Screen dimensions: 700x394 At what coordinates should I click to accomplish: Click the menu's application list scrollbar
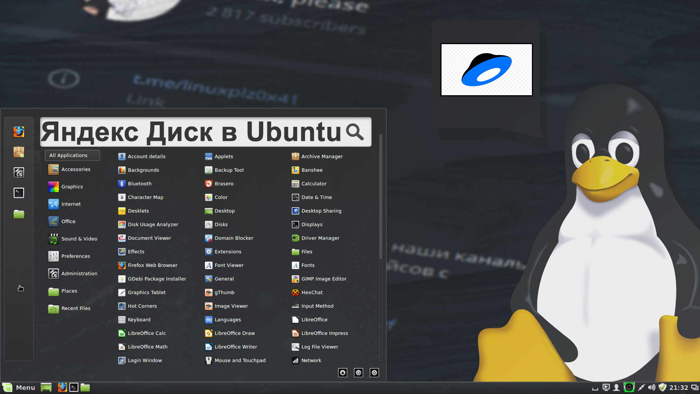(381, 197)
